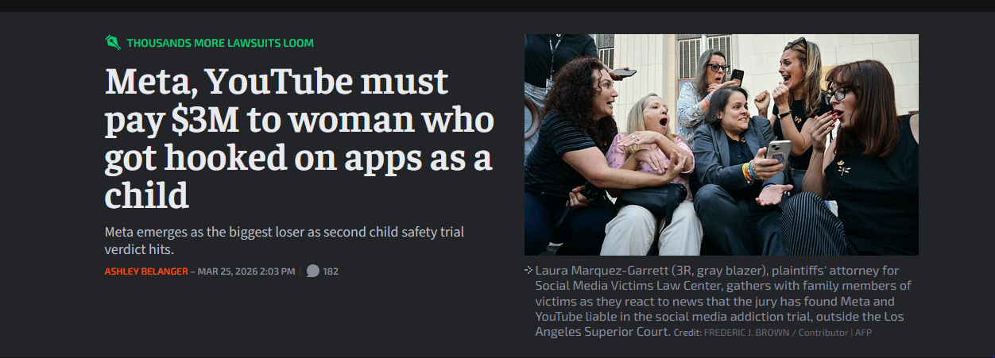Open the 'Thousands more lawsuits loom' tag
Image resolution: width=995 pixels, height=358 pixels.
click(x=220, y=43)
